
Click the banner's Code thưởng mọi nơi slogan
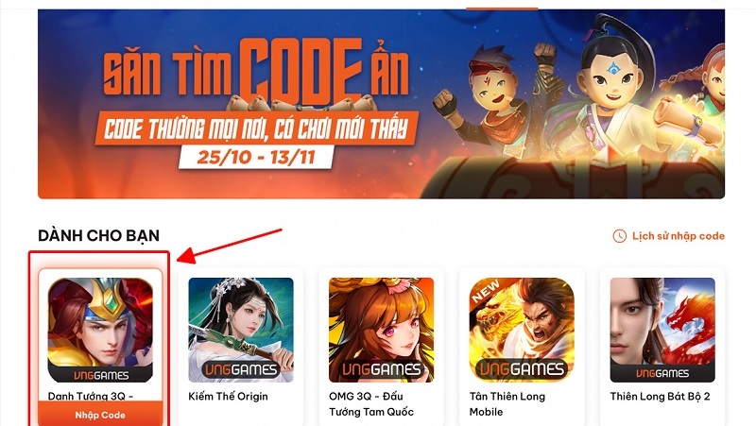pyautogui.click(x=256, y=129)
